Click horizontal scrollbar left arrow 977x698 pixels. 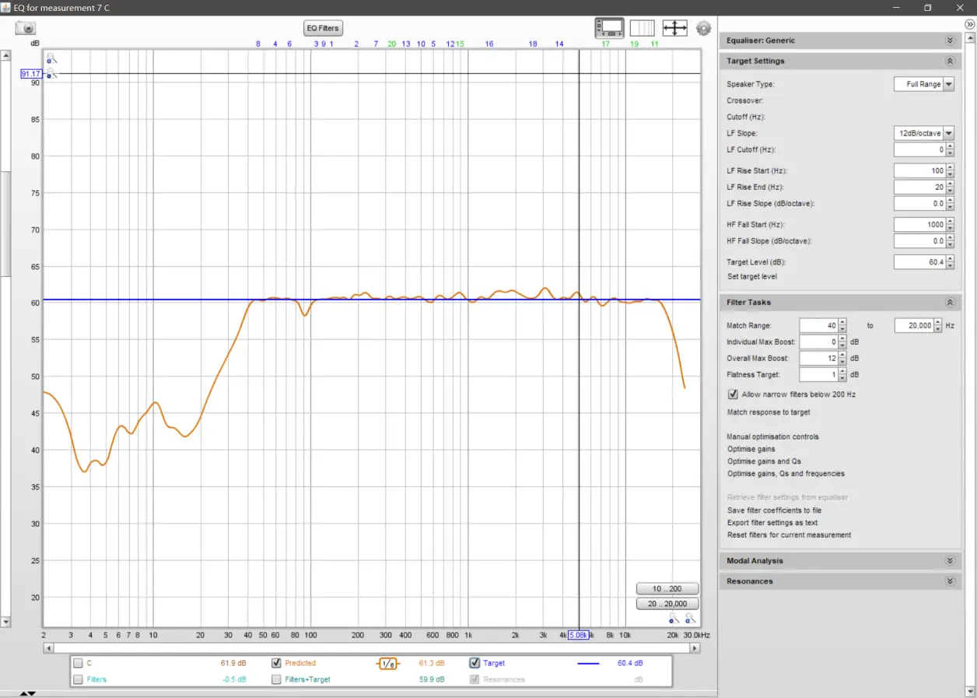(x=48, y=647)
